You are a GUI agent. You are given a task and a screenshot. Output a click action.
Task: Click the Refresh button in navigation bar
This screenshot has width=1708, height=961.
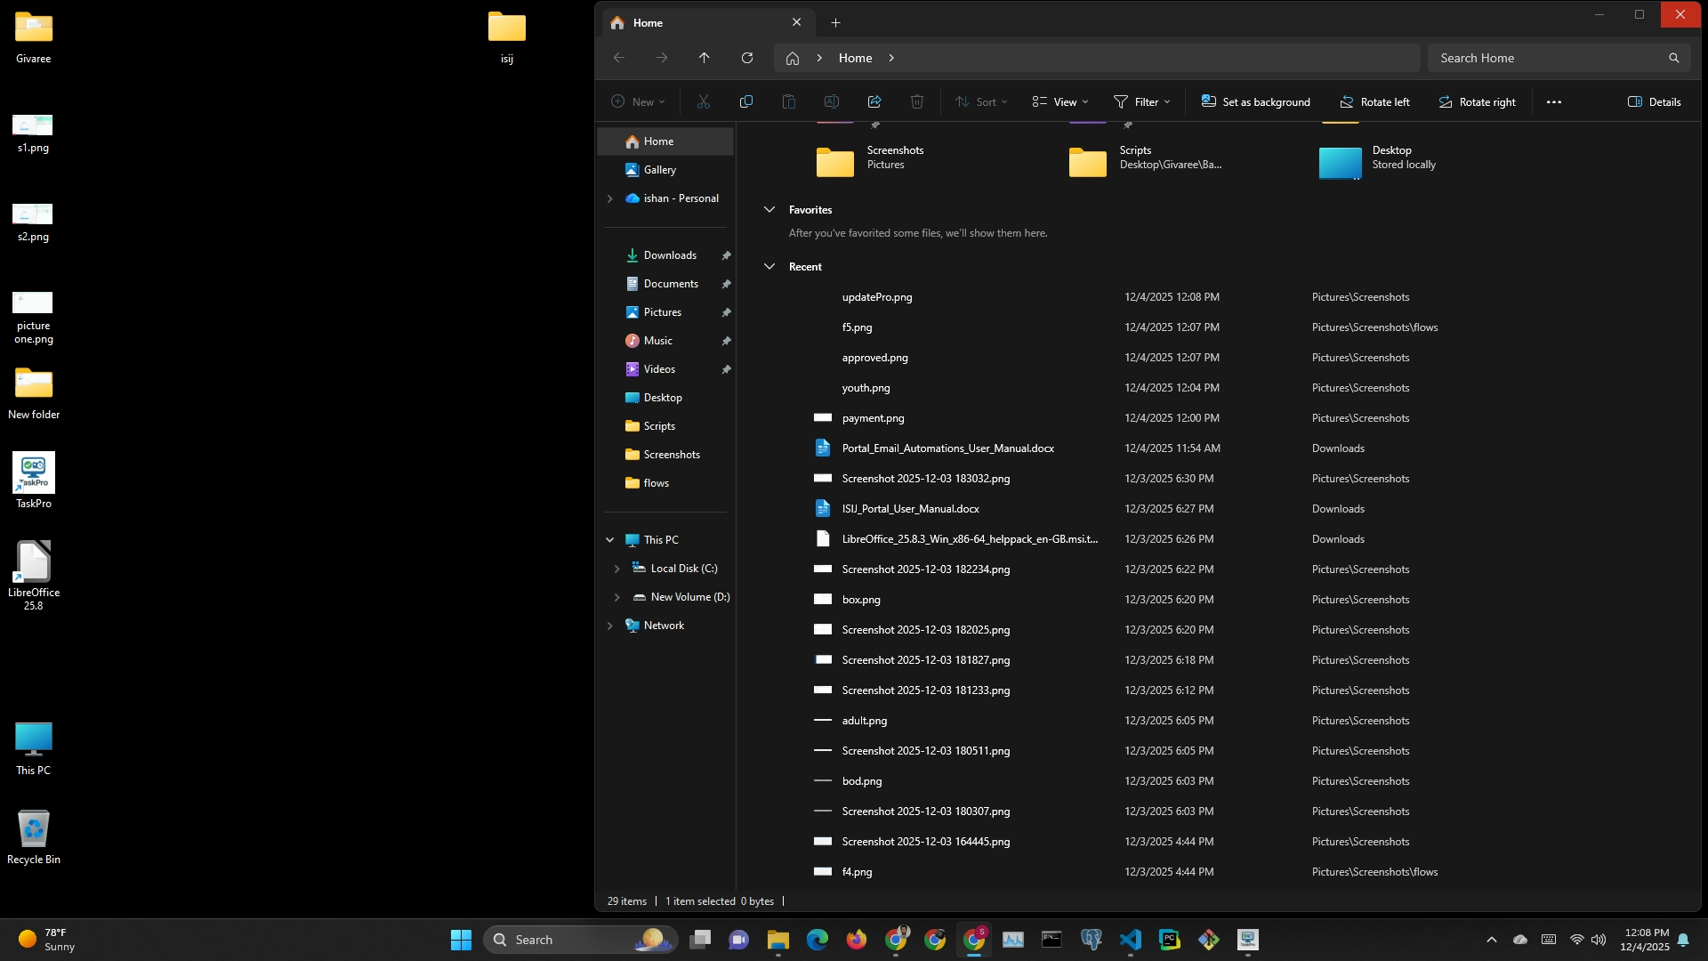[x=747, y=58]
